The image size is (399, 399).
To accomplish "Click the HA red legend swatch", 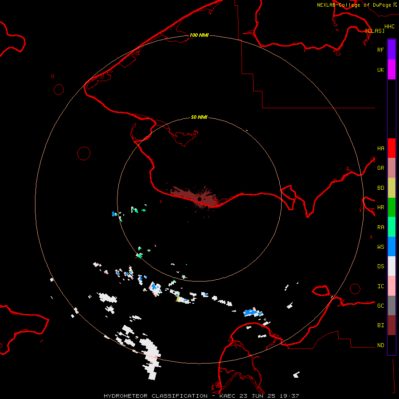I will pos(391,148).
